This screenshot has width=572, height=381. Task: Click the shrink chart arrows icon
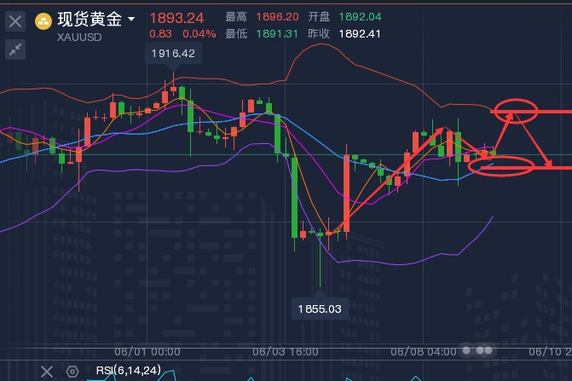pyautogui.click(x=14, y=50)
